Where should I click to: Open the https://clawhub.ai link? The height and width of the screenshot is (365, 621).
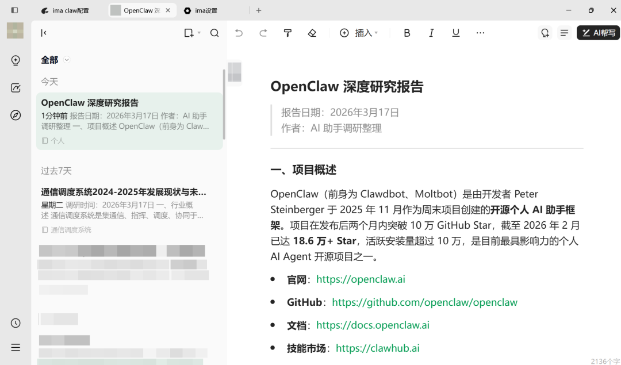pos(377,348)
